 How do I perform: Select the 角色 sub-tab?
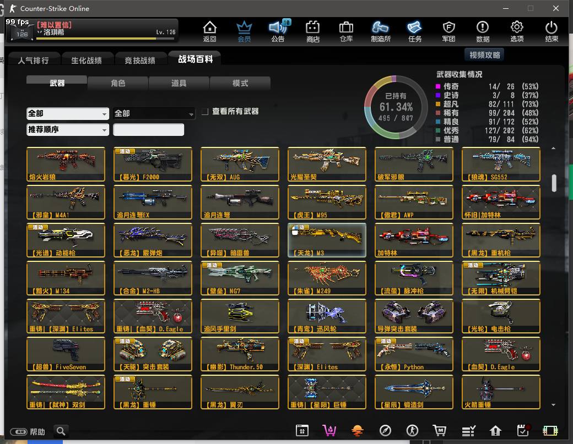(118, 83)
